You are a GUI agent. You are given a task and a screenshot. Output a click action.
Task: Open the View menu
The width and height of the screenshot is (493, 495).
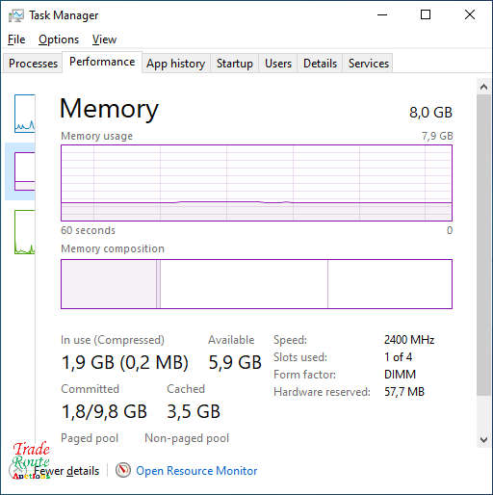[x=104, y=39]
